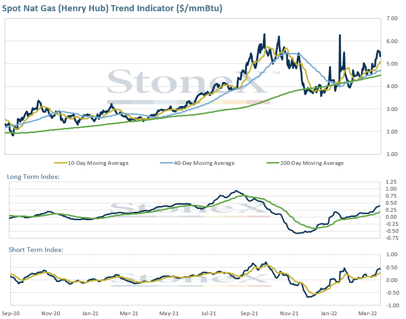Click the 4.00 price axis label
The height and width of the screenshot is (319, 406).
pos(392,86)
